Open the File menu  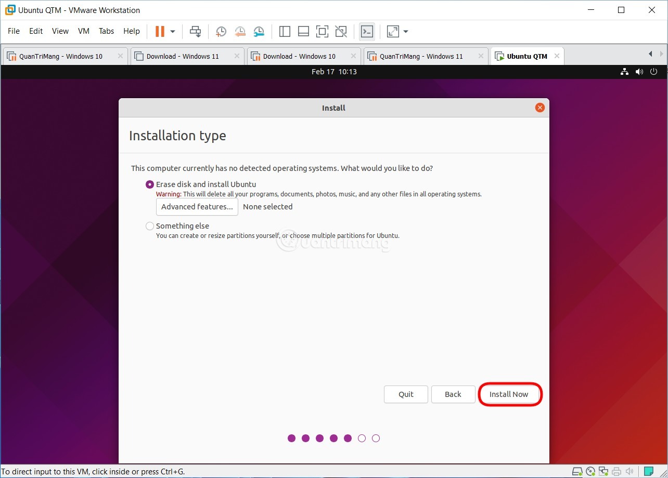coord(14,31)
